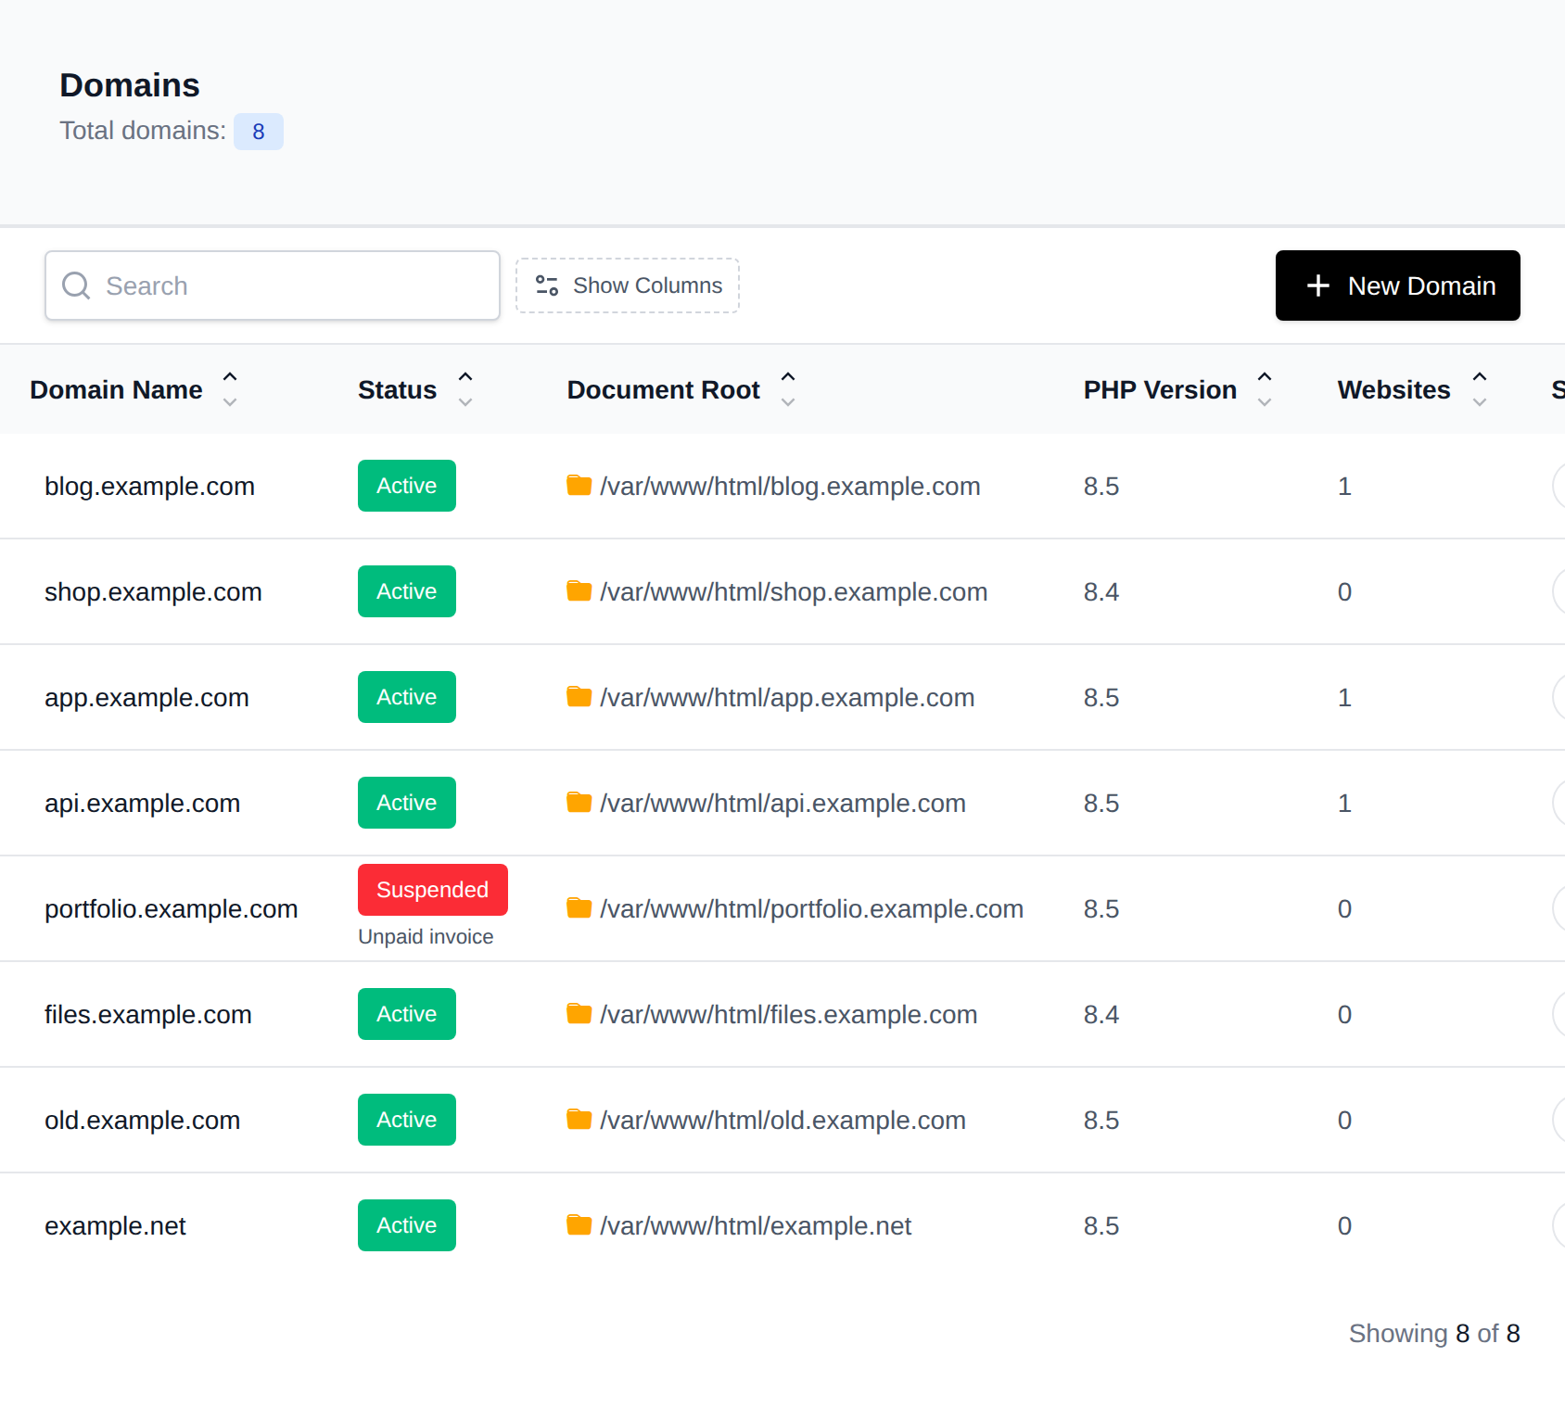Create a New Domain
The width and height of the screenshot is (1565, 1407).
click(x=1398, y=285)
